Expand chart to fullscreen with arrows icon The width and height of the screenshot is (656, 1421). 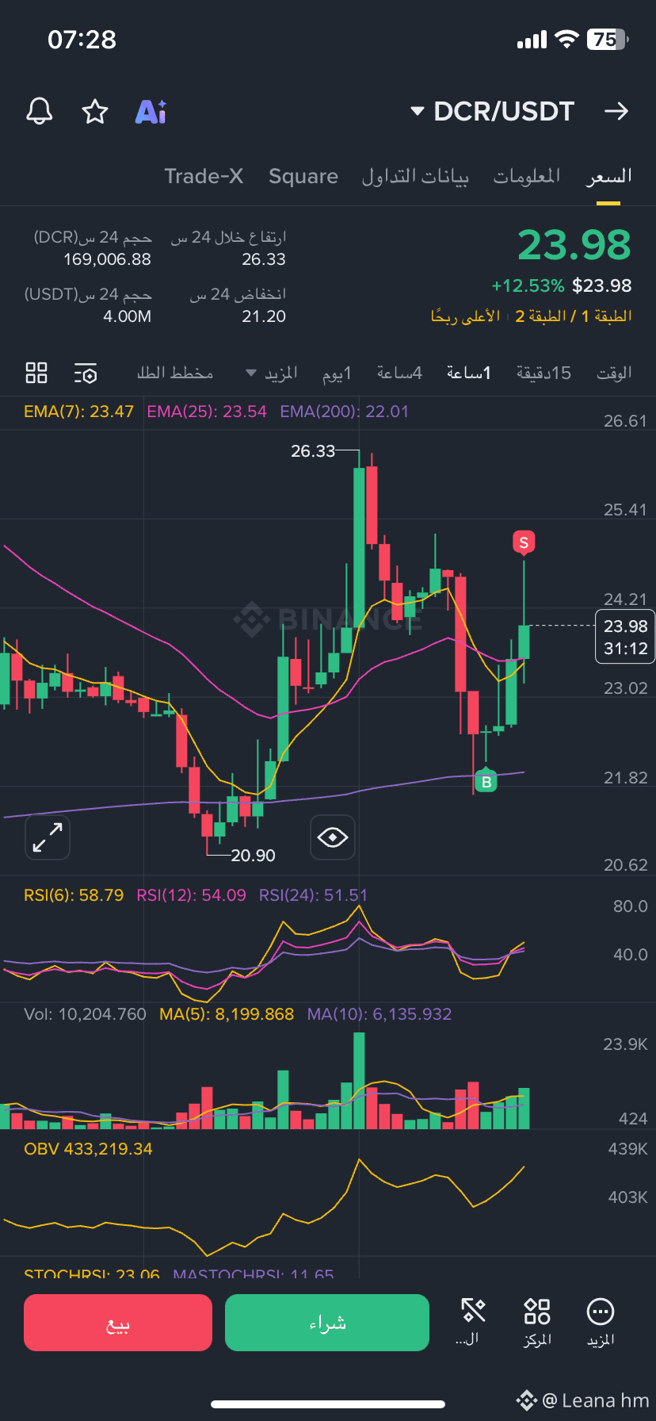click(x=48, y=837)
